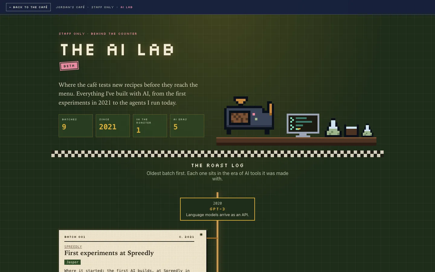
Task: Click the 2020 GPT-3 era marker
Action: click(x=217, y=209)
